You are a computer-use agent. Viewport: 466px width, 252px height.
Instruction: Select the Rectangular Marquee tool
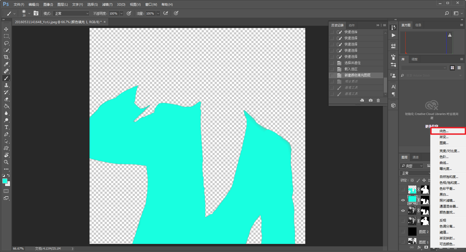pyautogui.click(x=6, y=36)
